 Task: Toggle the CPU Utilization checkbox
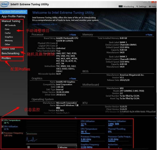click(3, 126)
